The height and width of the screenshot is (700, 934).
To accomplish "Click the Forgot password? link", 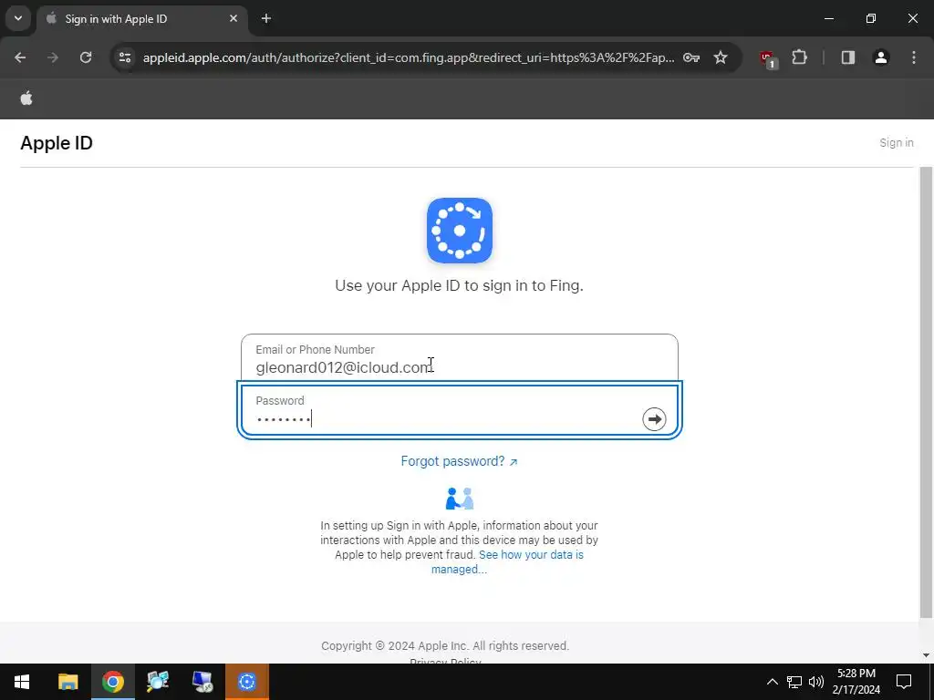I will pyautogui.click(x=460, y=461).
